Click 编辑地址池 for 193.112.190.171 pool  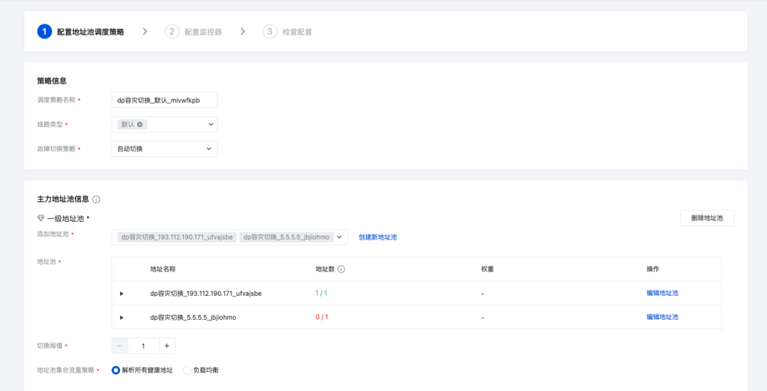[663, 293]
